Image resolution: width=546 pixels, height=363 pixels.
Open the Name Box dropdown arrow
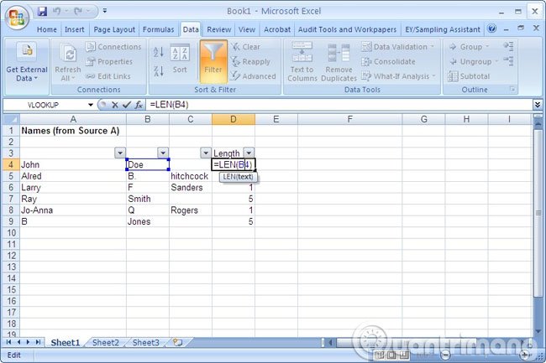(x=90, y=105)
